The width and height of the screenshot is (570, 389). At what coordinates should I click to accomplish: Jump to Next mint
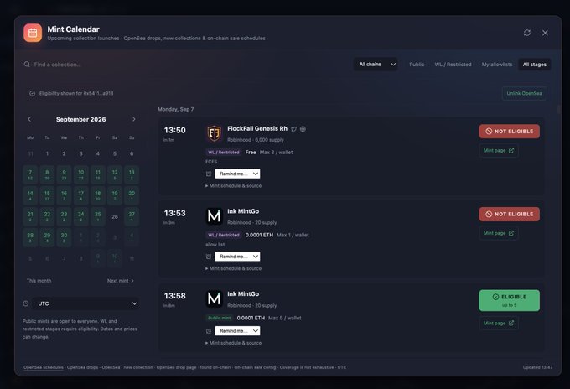(121, 281)
